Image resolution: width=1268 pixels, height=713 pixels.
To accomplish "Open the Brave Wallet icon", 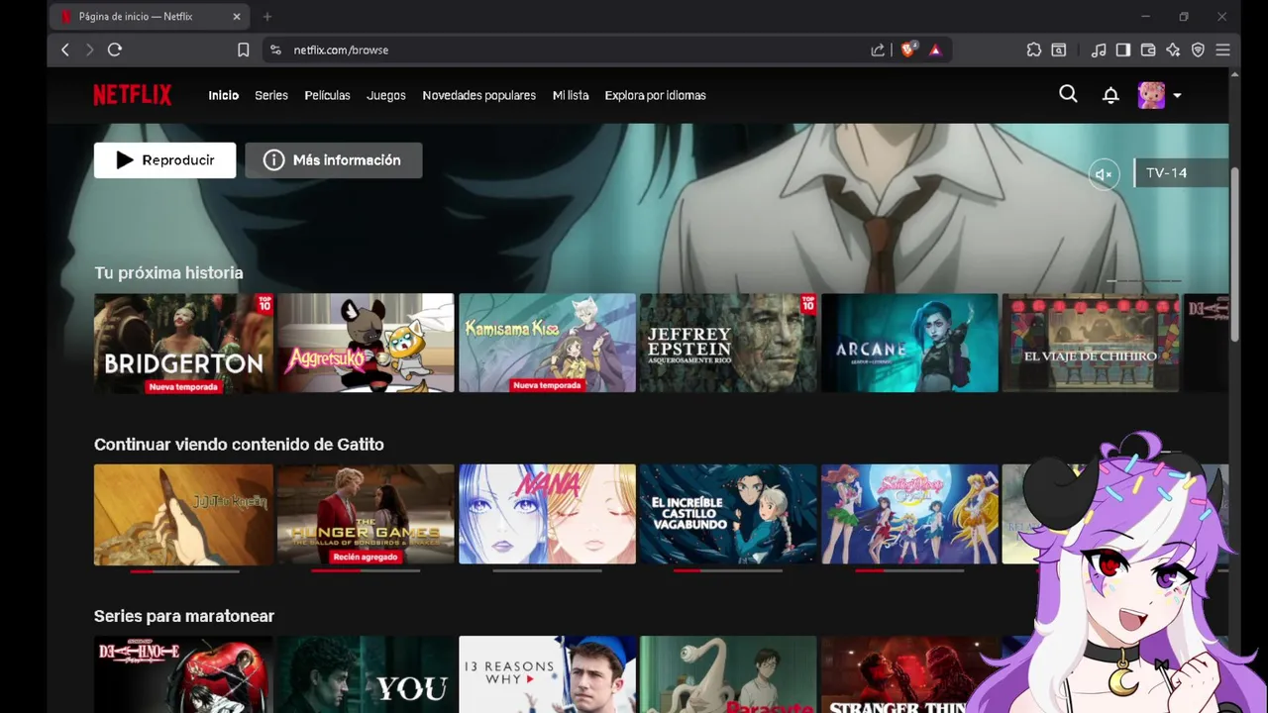I will [1148, 50].
